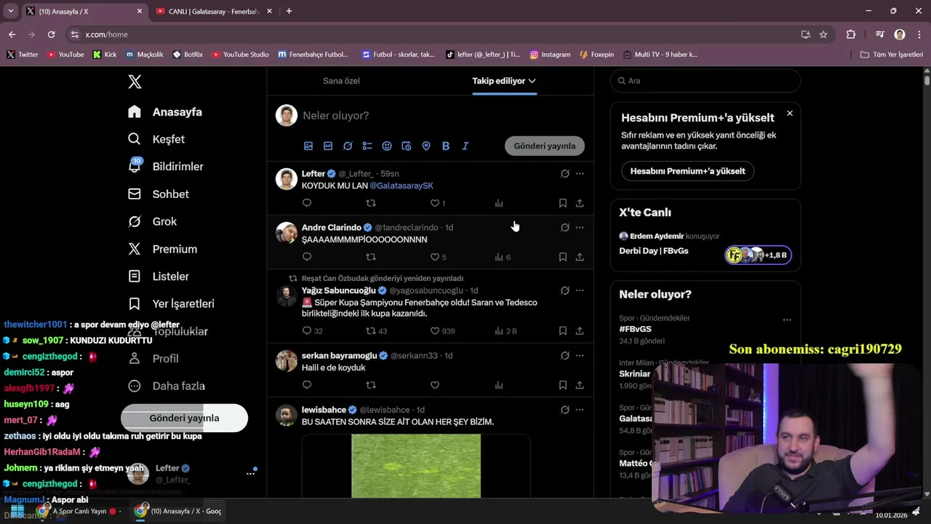Open Anasayfa home in the sidebar
931x524 pixels.
pyautogui.click(x=165, y=112)
